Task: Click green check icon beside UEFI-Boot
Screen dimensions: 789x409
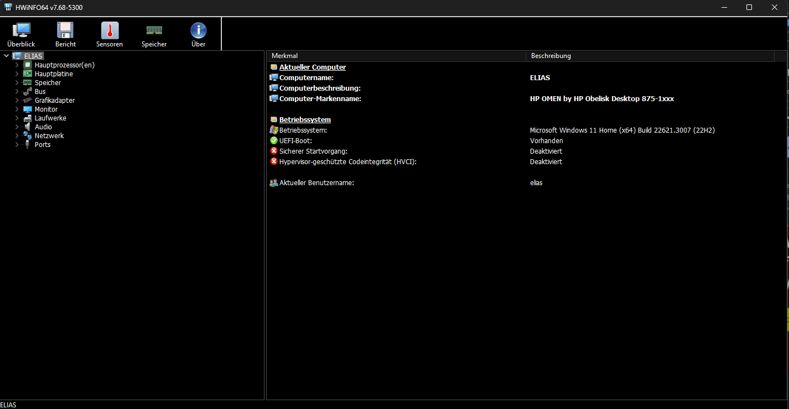Action: point(273,140)
